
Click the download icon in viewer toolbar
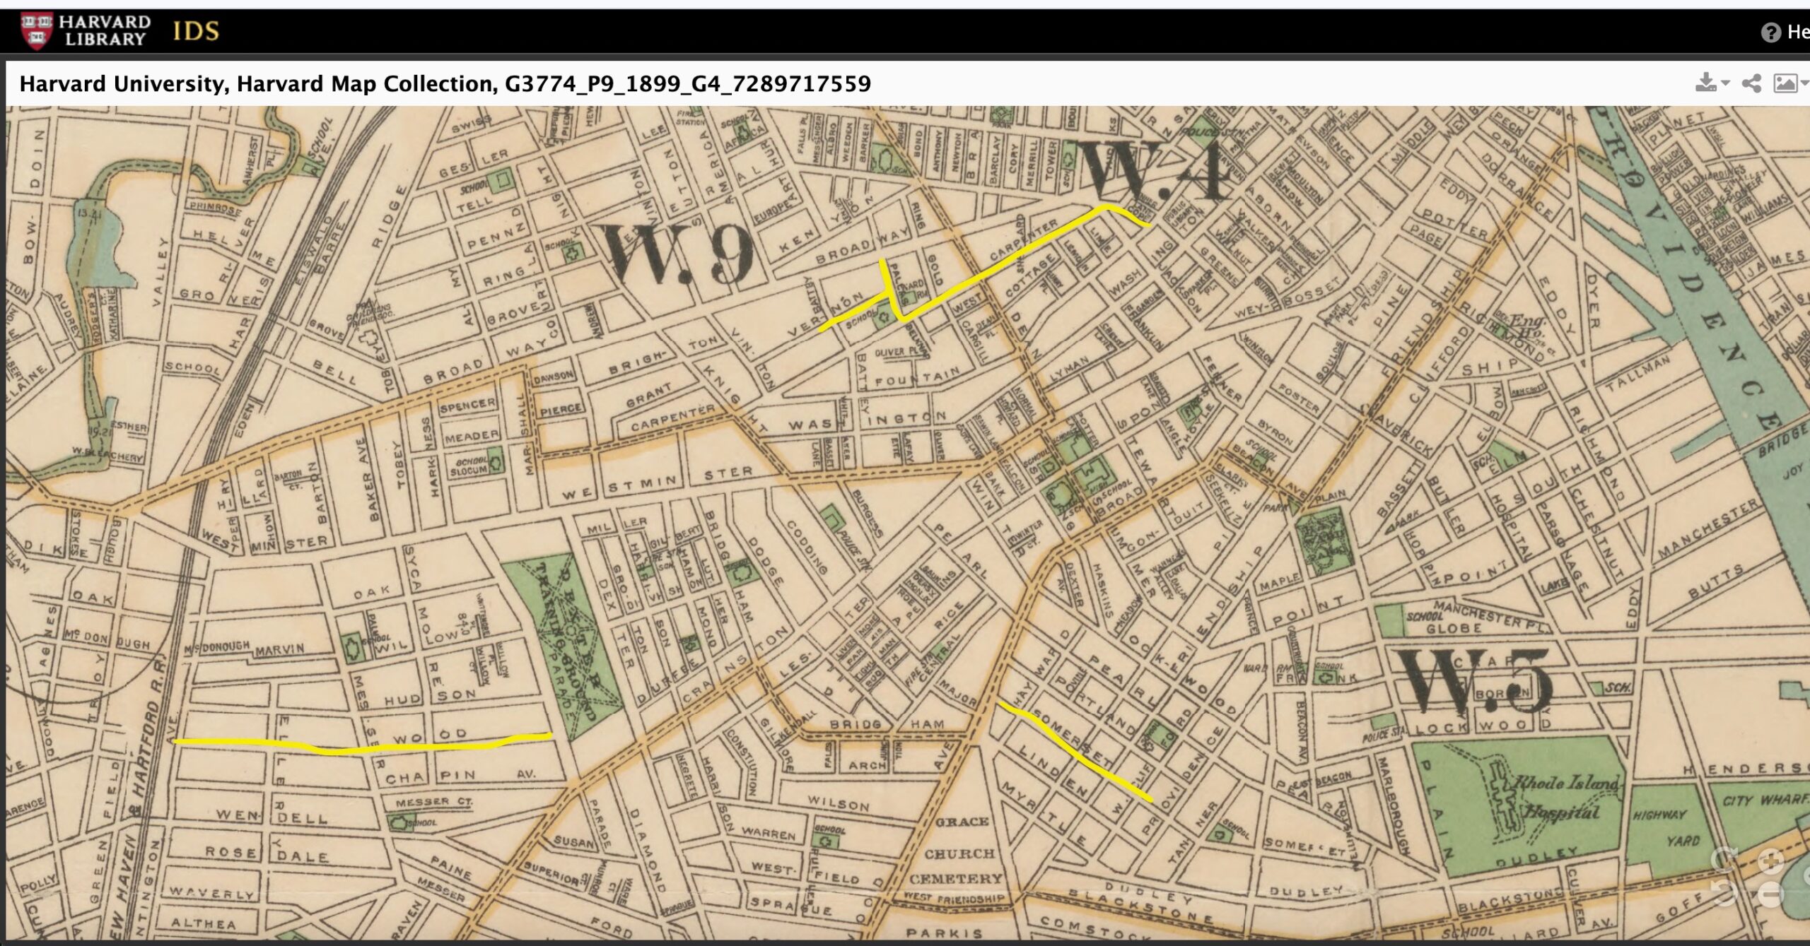pos(1705,83)
